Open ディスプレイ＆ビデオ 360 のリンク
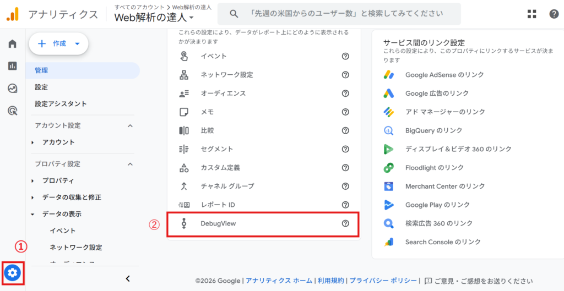Image resolution: width=564 pixels, height=291 pixels. 458,149
